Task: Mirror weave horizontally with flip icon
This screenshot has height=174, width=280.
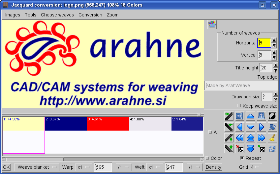Action: pyautogui.click(x=240, y=116)
